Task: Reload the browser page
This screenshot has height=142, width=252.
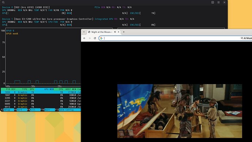Action: 95,38
